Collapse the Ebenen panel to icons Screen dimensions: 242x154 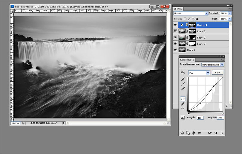click(x=228, y=6)
